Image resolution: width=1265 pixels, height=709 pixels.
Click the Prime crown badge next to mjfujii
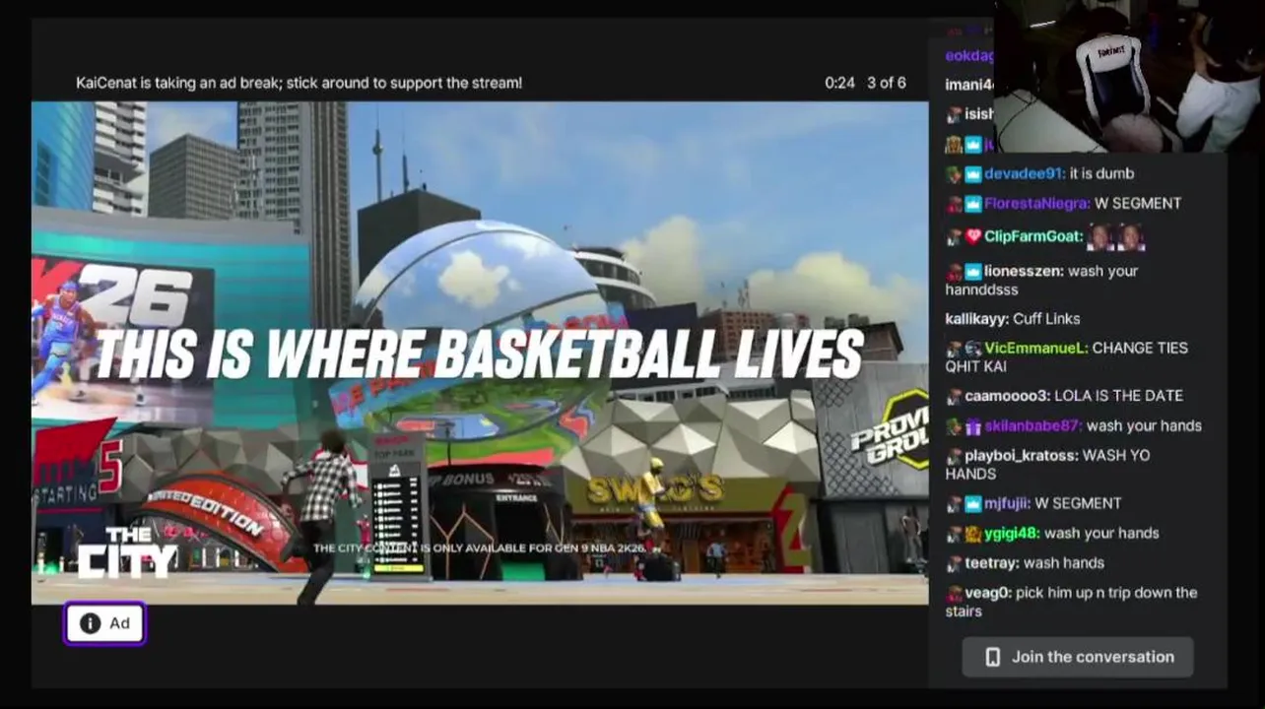[x=973, y=504]
